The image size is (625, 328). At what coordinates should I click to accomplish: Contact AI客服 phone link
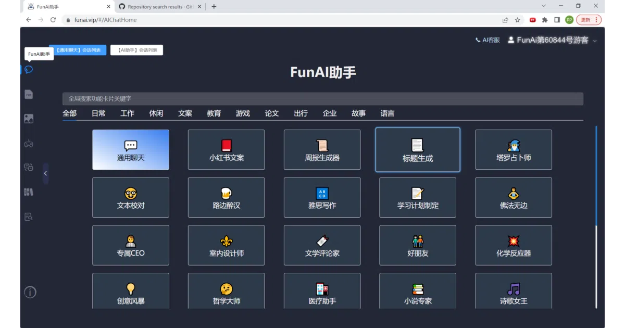(488, 40)
